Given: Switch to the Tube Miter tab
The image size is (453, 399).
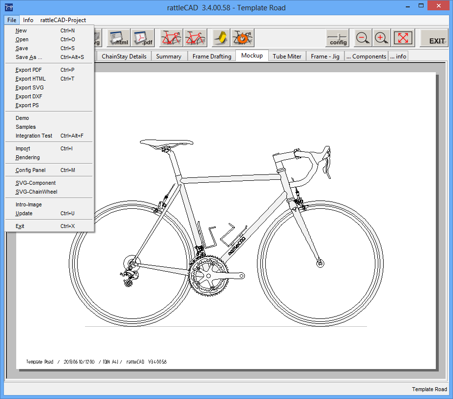Looking at the screenshot, I should [287, 56].
